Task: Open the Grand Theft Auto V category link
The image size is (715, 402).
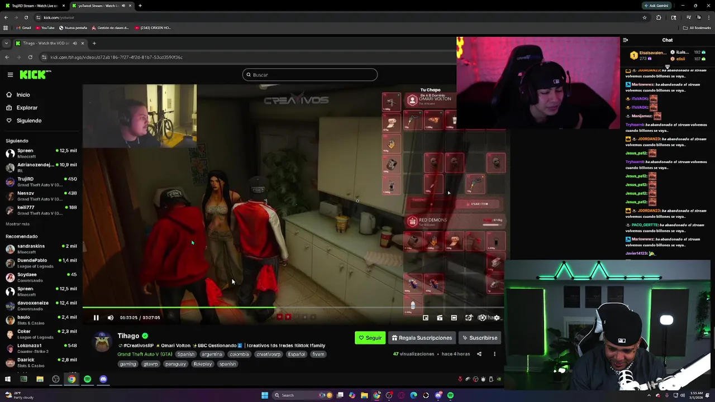Action: [x=145, y=354]
